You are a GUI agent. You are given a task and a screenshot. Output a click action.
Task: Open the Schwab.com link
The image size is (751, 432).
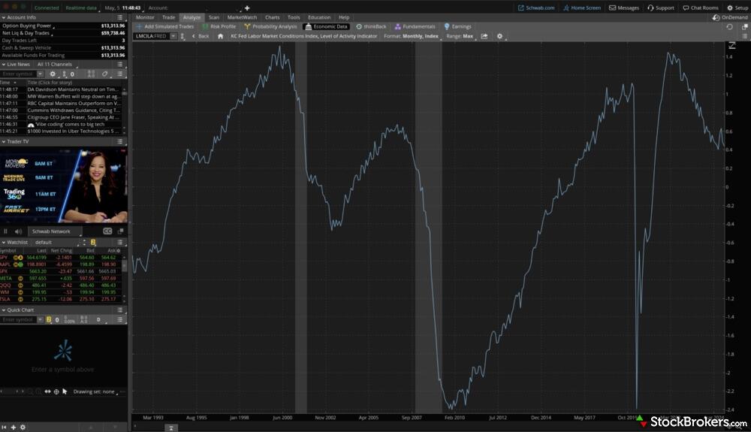[x=536, y=8]
